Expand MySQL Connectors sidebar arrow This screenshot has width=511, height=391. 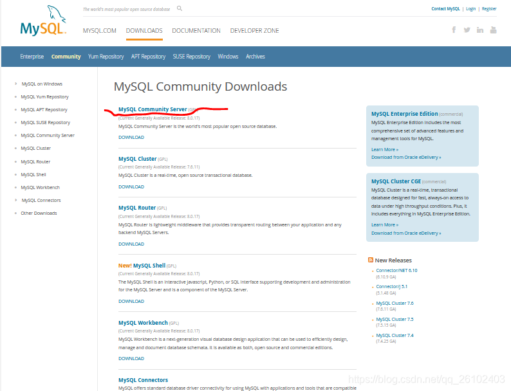pos(15,200)
